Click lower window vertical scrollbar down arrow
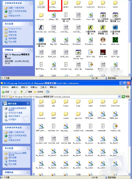Image resolution: width=132 pixels, height=179 pixels. pos(130,174)
